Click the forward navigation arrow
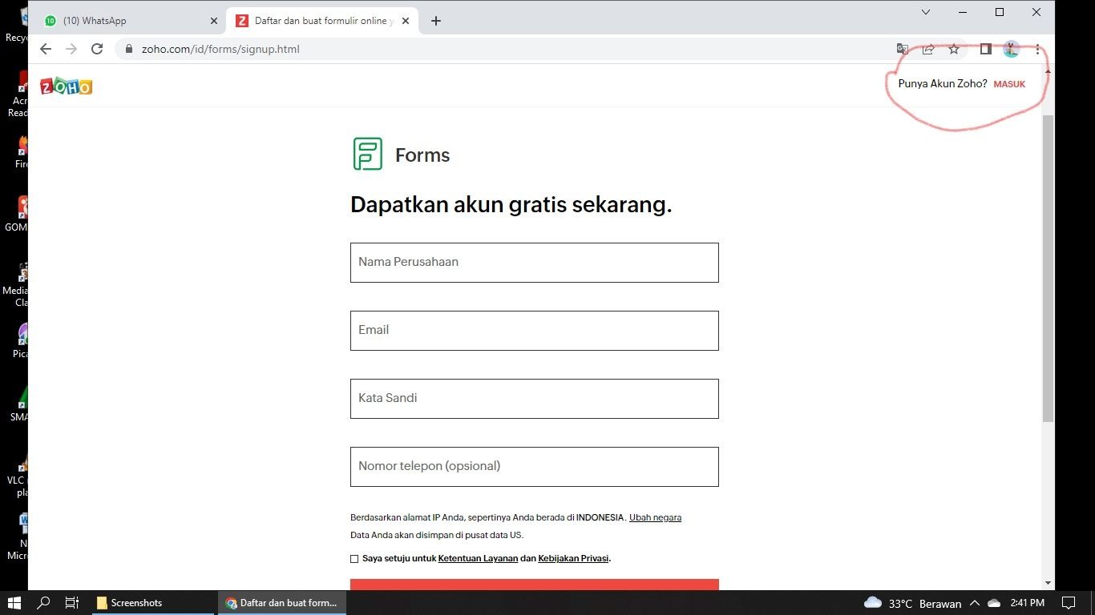This screenshot has width=1095, height=615. (x=71, y=49)
